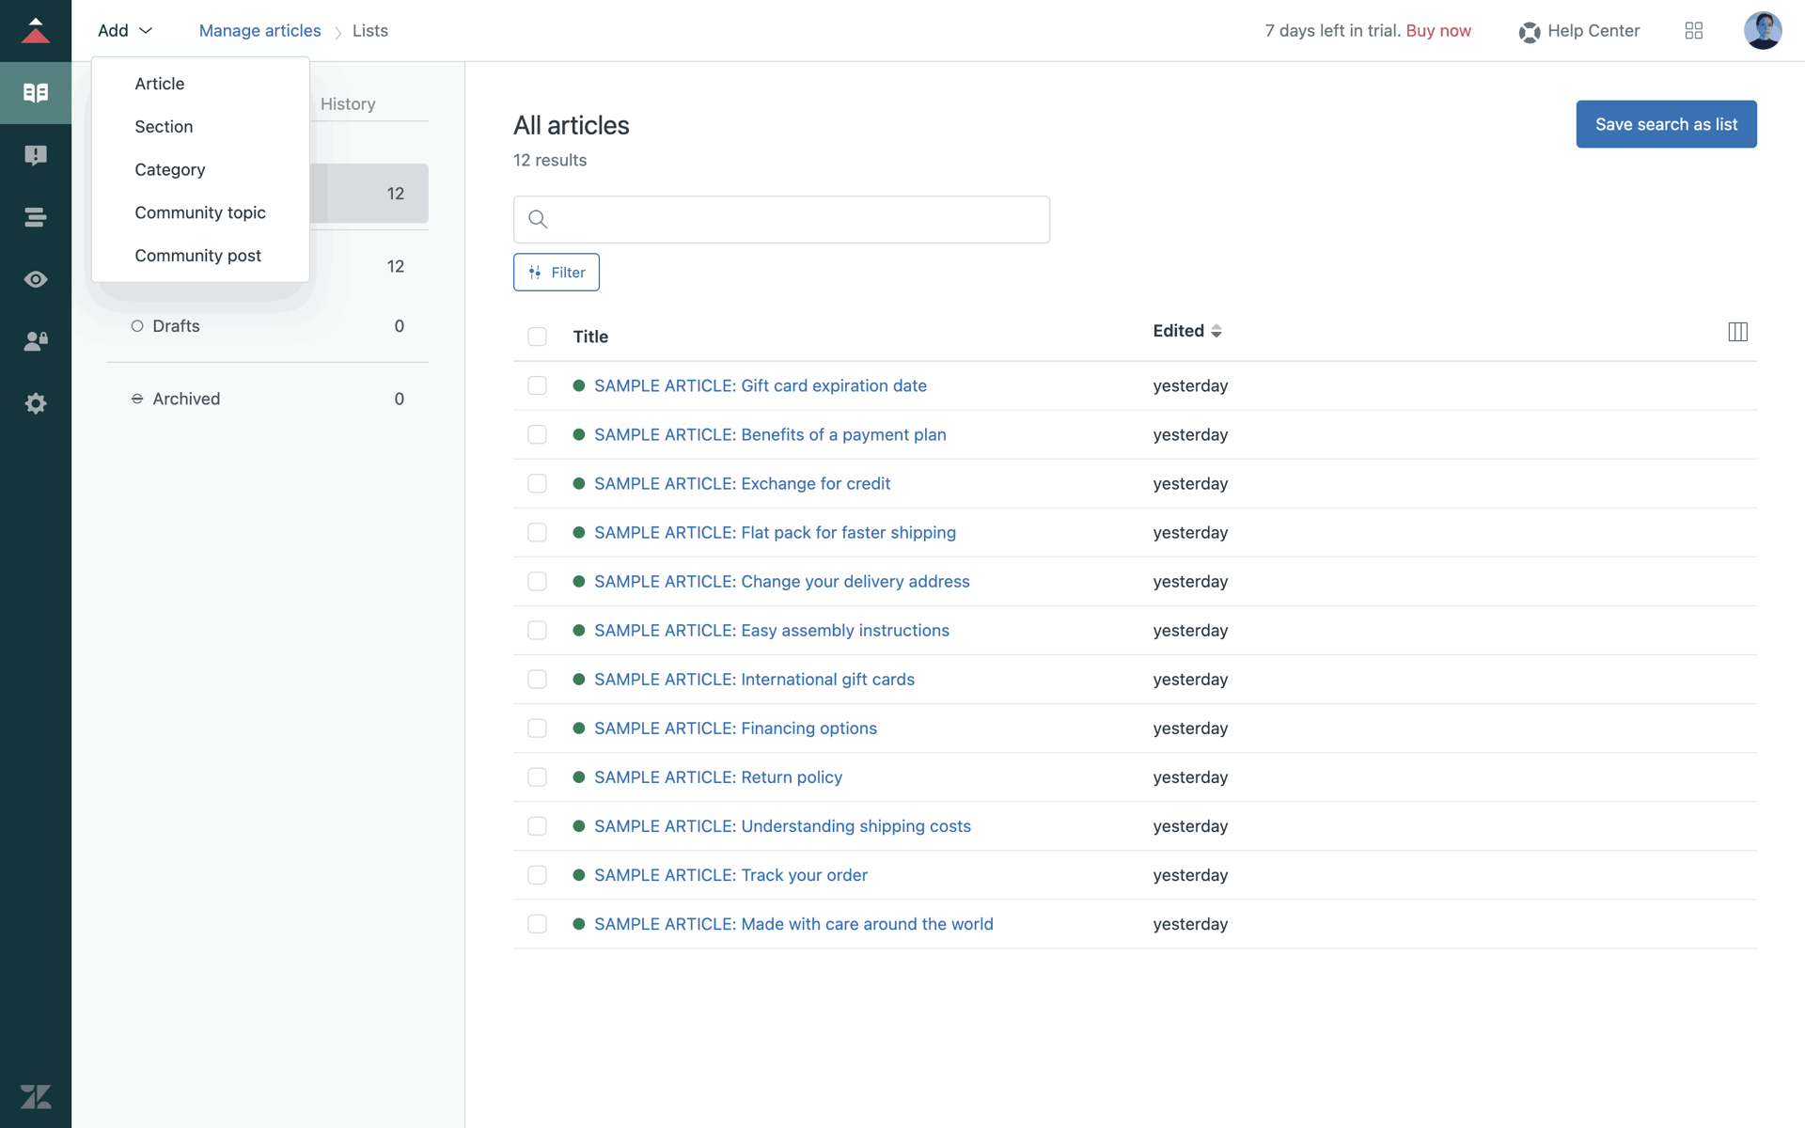Click the search magnifier icon
The image size is (1805, 1128).
[538, 219]
